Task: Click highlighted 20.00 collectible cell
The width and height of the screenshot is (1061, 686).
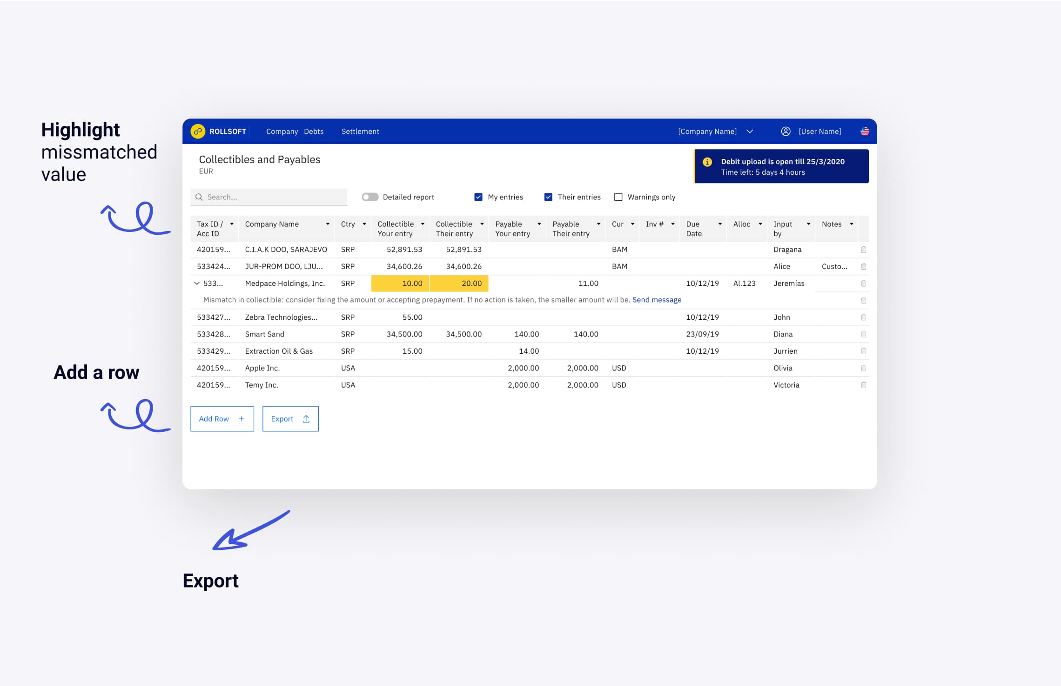Action: (x=459, y=284)
